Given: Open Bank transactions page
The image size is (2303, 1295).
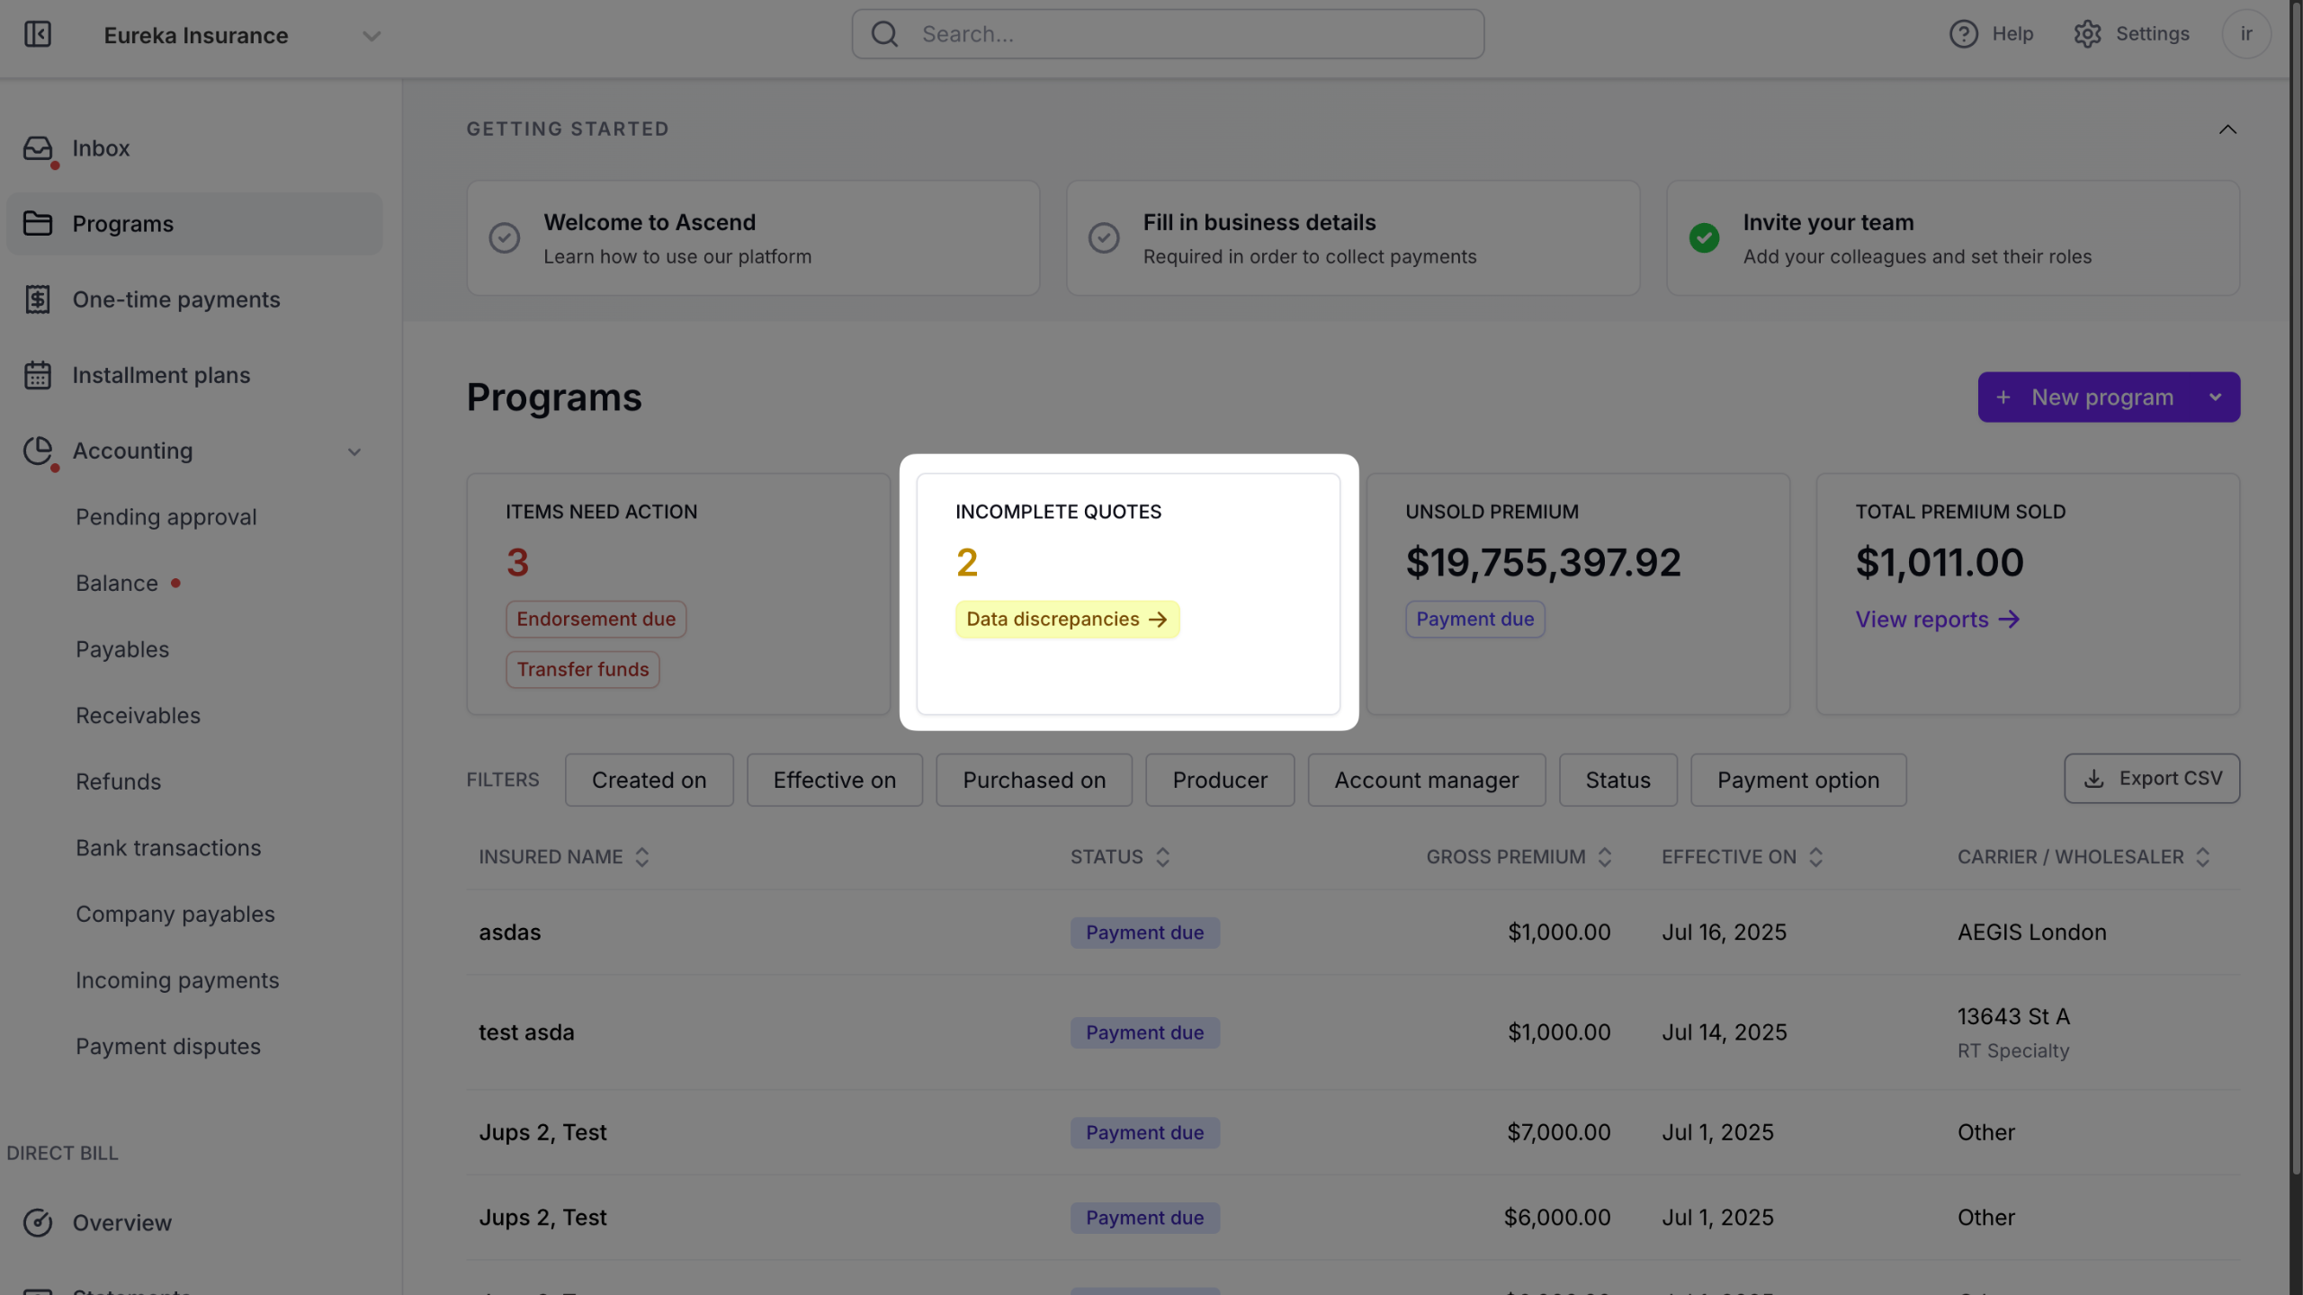Looking at the screenshot, I should pos(168,848).
